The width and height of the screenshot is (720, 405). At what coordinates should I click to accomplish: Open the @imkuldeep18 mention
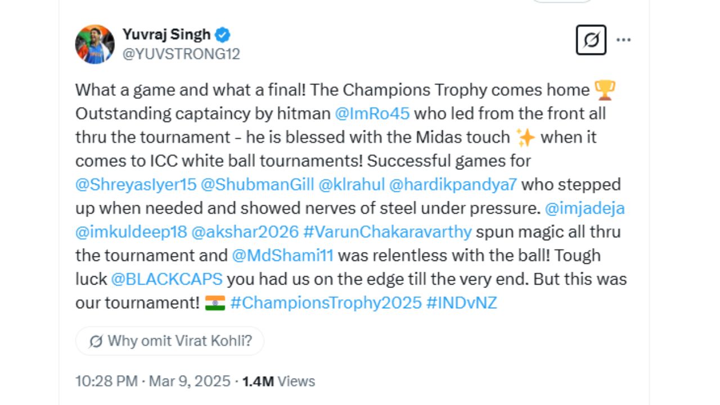pyautogui.click(x=130, y=232)
